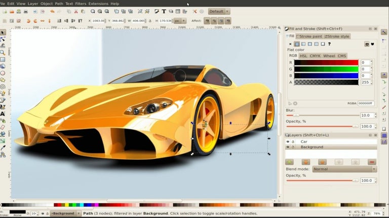
Task: Click the Blur slider
Action: [323, 116]
